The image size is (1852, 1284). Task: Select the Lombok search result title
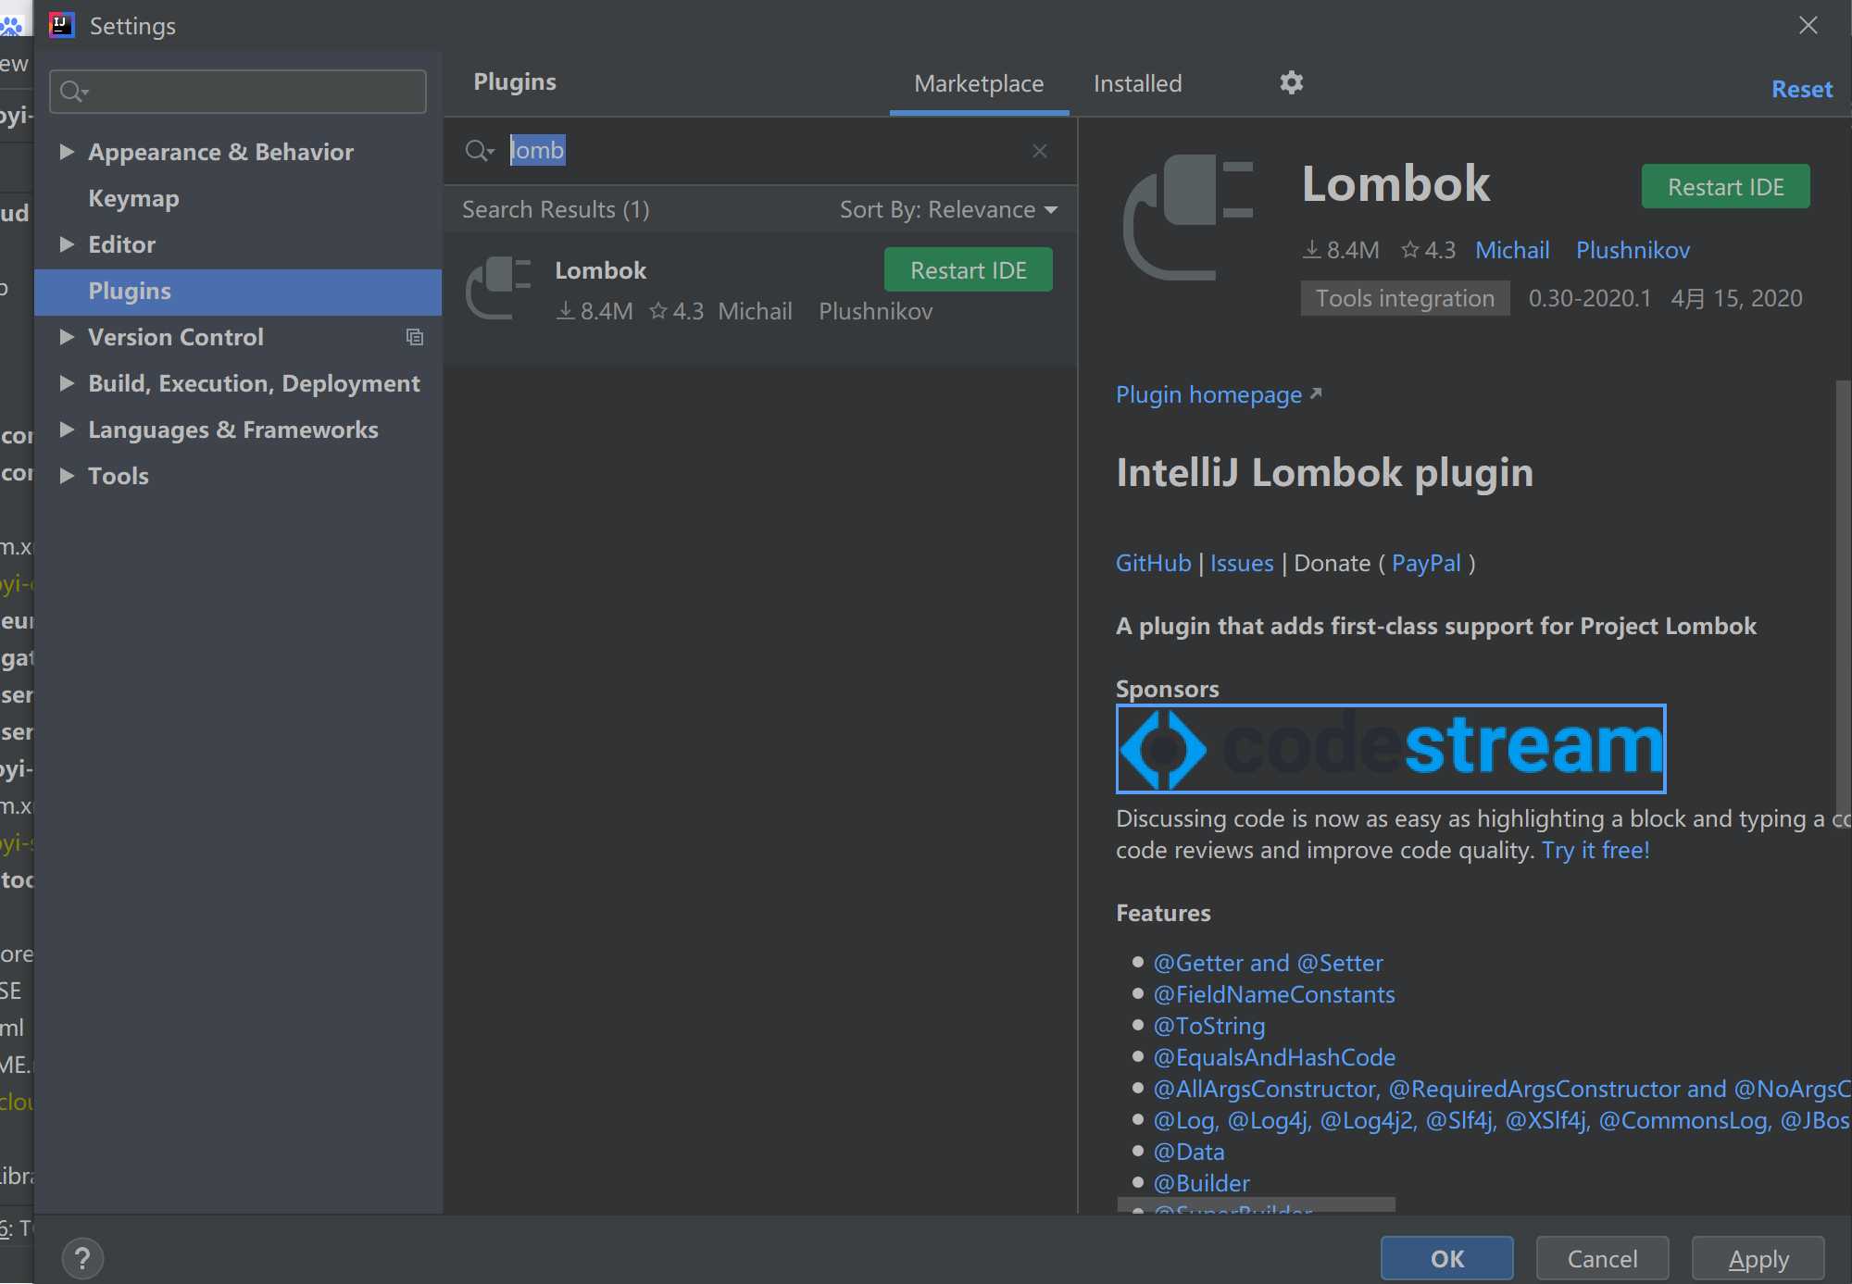click(600, 271)
